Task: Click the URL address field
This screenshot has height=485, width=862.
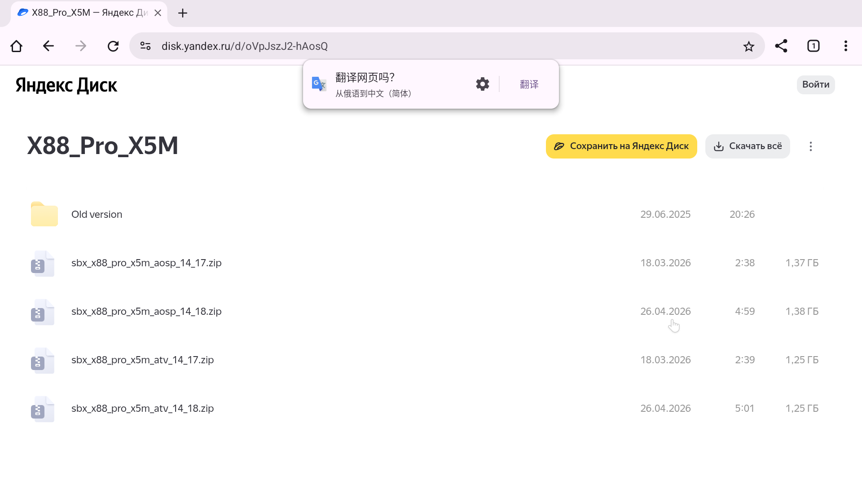Action: (447, 46)
